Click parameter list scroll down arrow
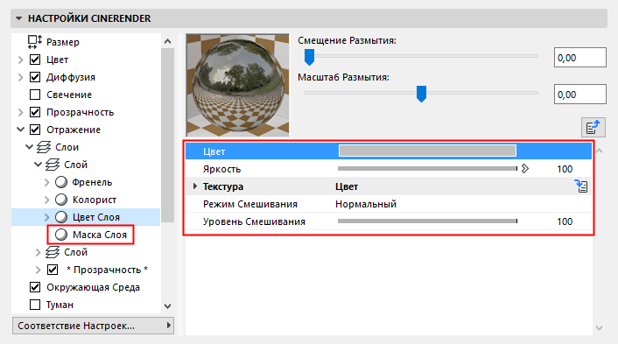The image size is (618, 344). (x=599, y=328)
